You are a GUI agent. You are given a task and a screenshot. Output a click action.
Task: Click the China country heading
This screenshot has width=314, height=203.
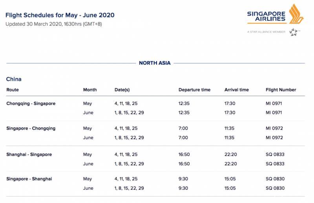pos(14,79)
